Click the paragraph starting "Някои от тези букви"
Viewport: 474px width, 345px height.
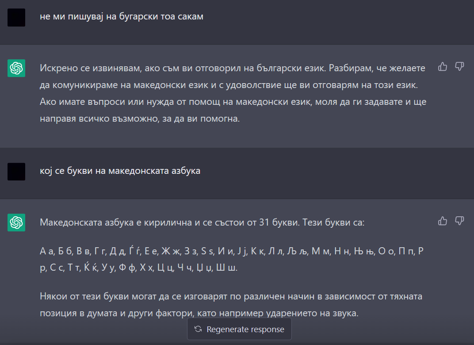click(231, 296)
